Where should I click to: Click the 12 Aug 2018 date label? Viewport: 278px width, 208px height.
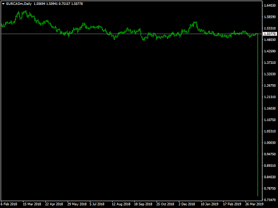point(121,204)
